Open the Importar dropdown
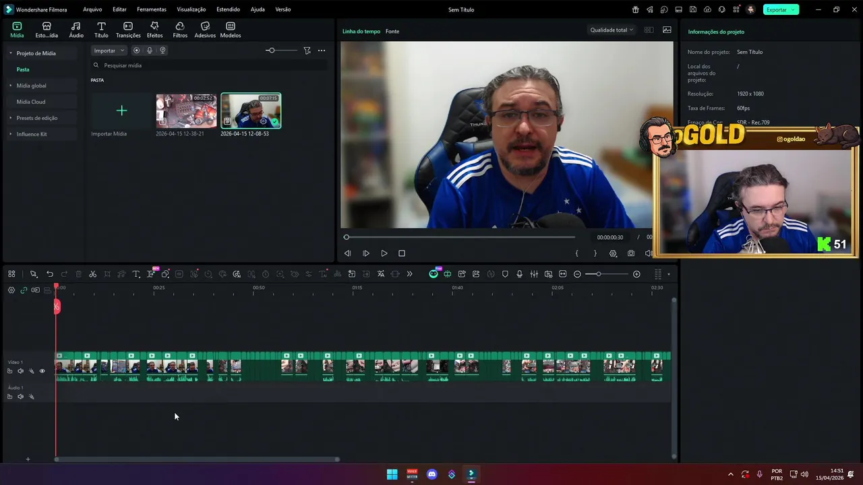Viewport: 863px width, 485px height. (x=109, y=51)
